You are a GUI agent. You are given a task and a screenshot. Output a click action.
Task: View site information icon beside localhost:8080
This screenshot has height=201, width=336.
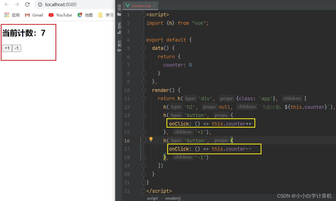click(40, 5)
